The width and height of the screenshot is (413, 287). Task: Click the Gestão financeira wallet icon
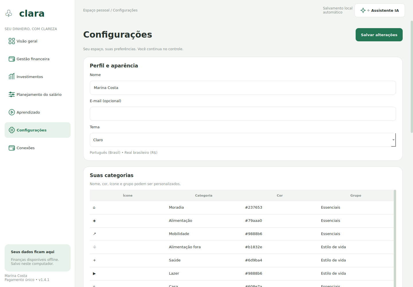coord(12,59)
